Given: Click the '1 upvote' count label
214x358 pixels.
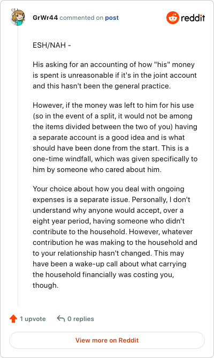Looking at the screenshot, I should click(33, 319).
